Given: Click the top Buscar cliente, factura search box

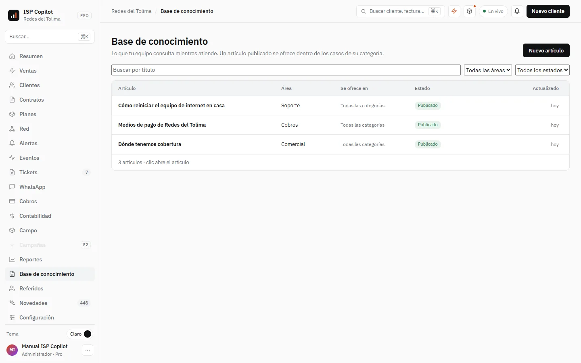Looking at the screenshot, I should click(x=401, y=11).
